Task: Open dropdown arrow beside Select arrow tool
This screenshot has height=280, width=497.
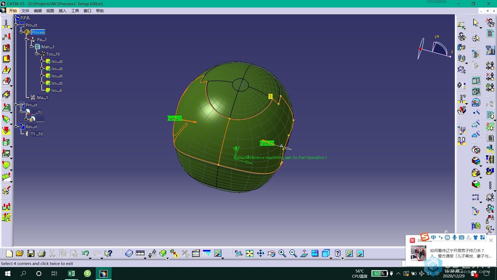Action: pyautogui.click(x=481, y=28)
